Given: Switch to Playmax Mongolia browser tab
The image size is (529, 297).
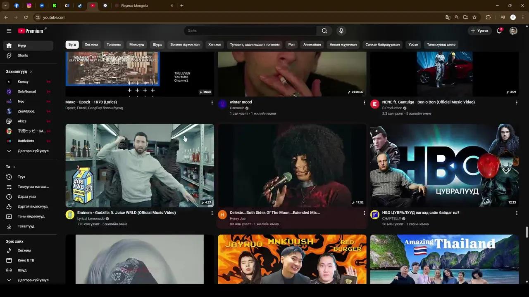Looking at the screenshot, I should coord(143,6).
